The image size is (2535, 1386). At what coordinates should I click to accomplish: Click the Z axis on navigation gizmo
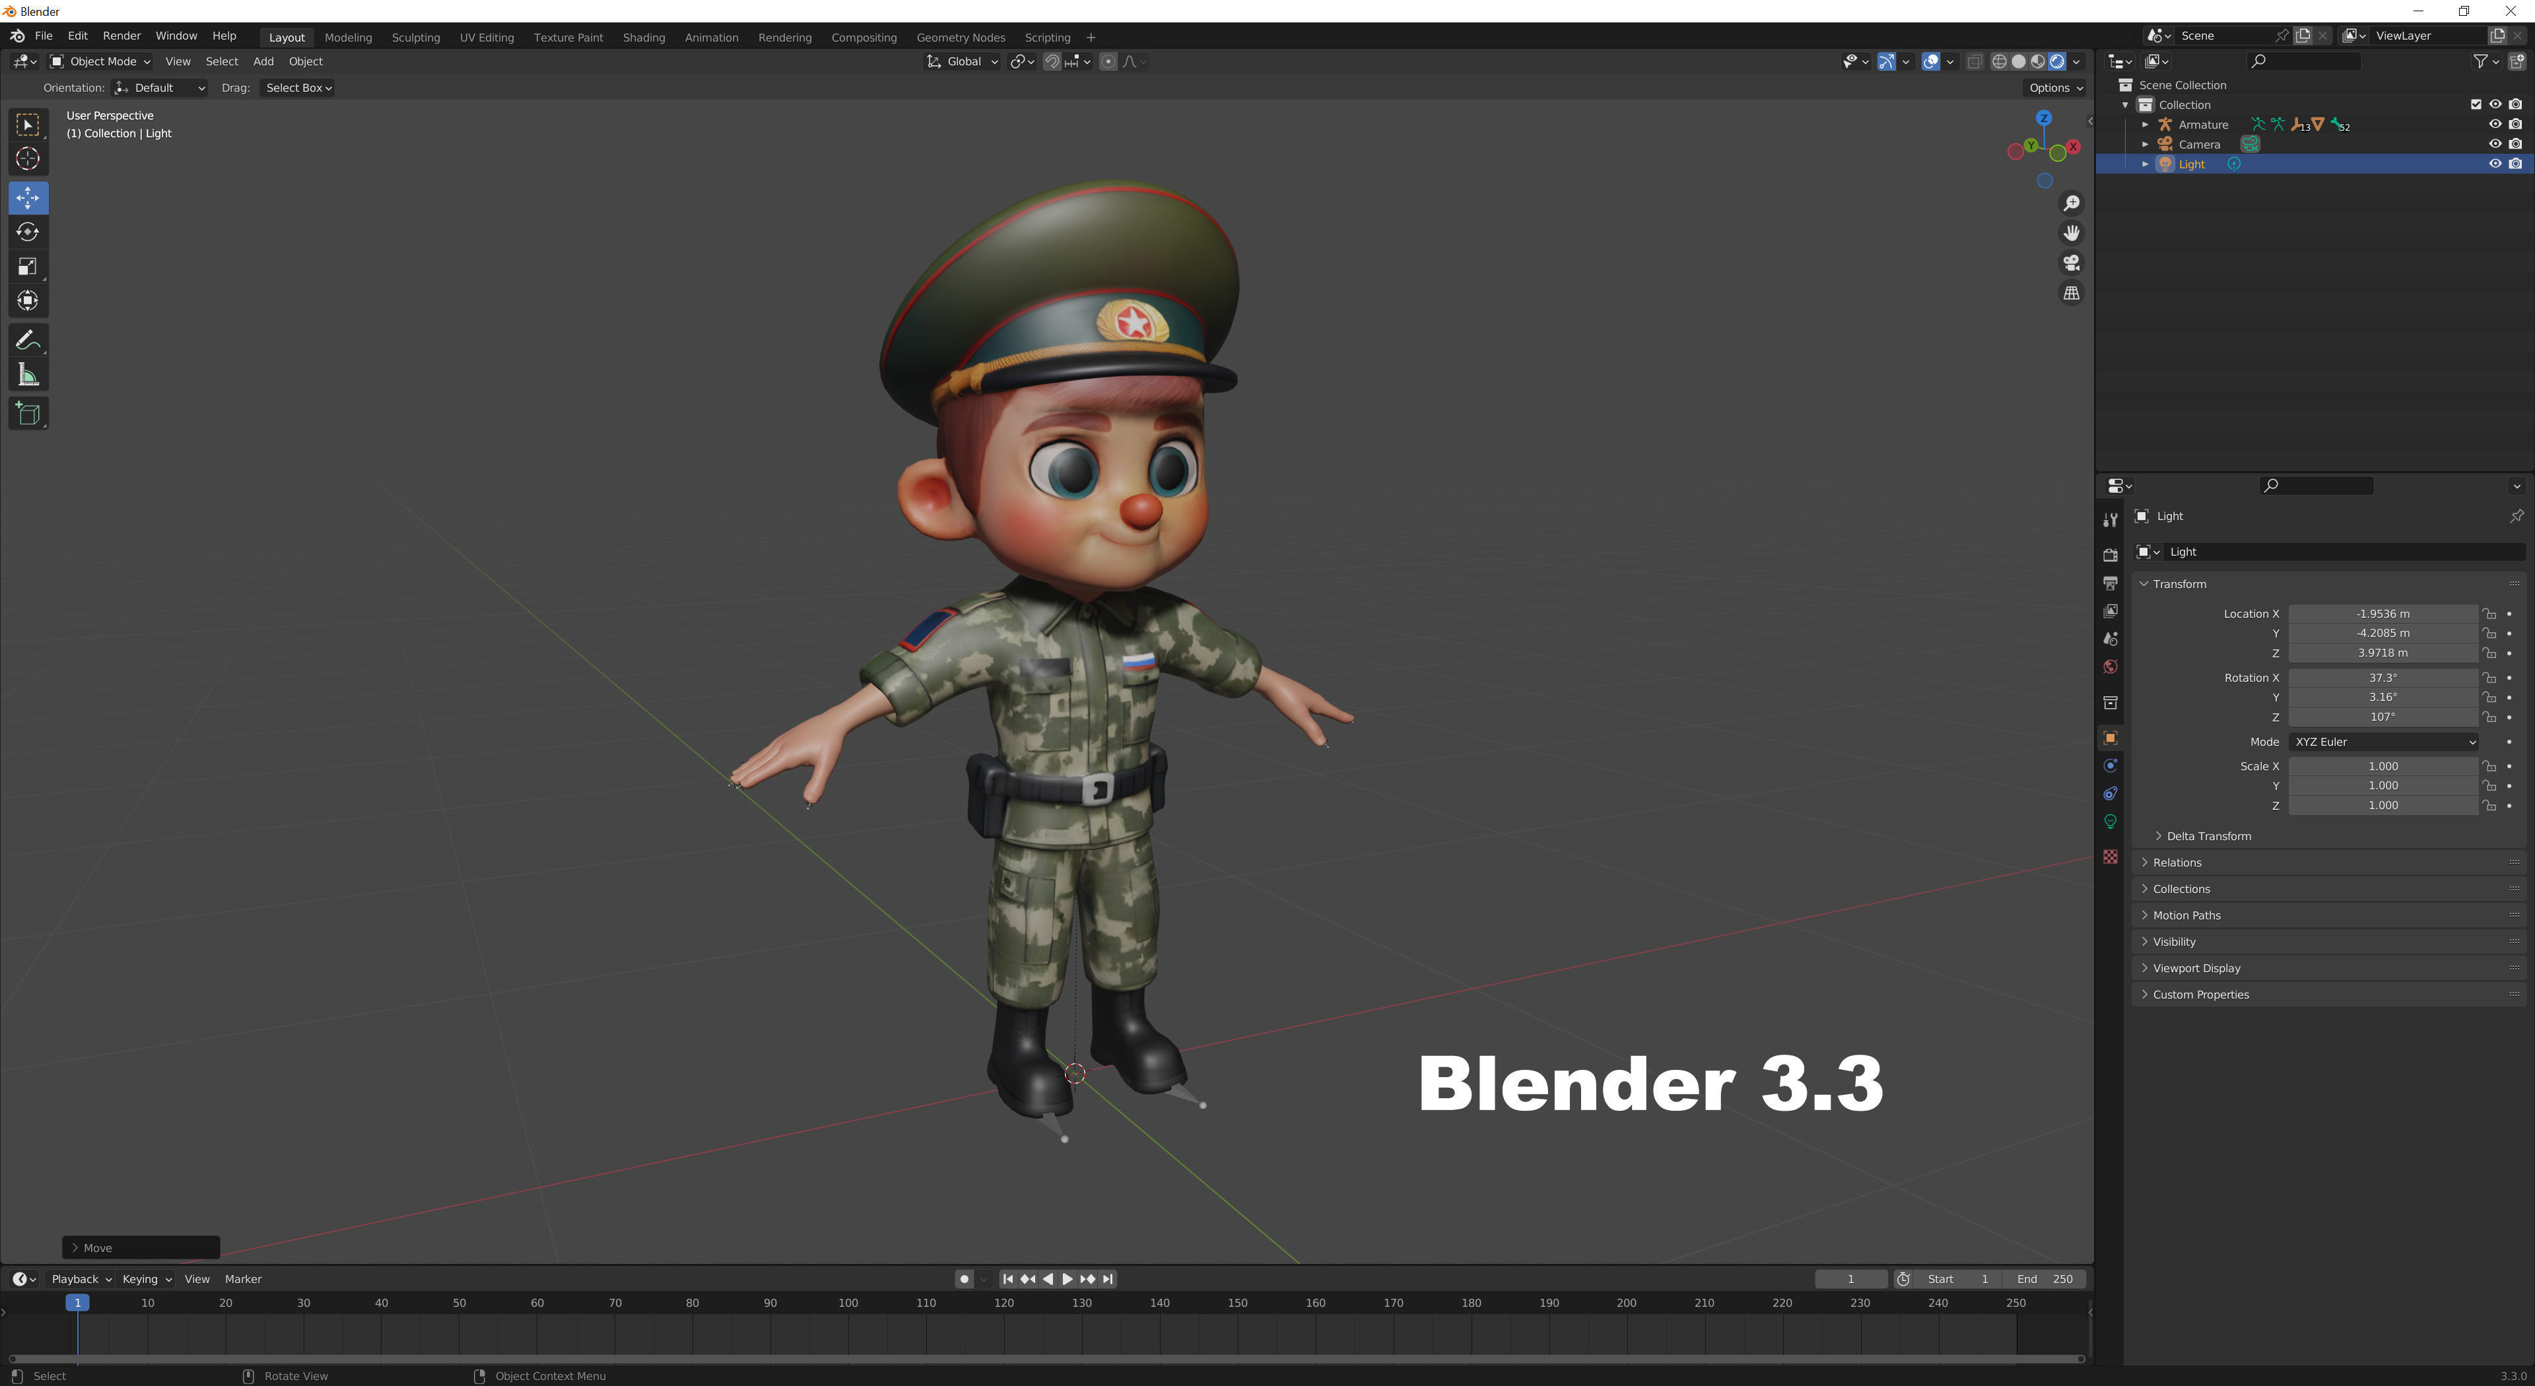point(2044,118)
